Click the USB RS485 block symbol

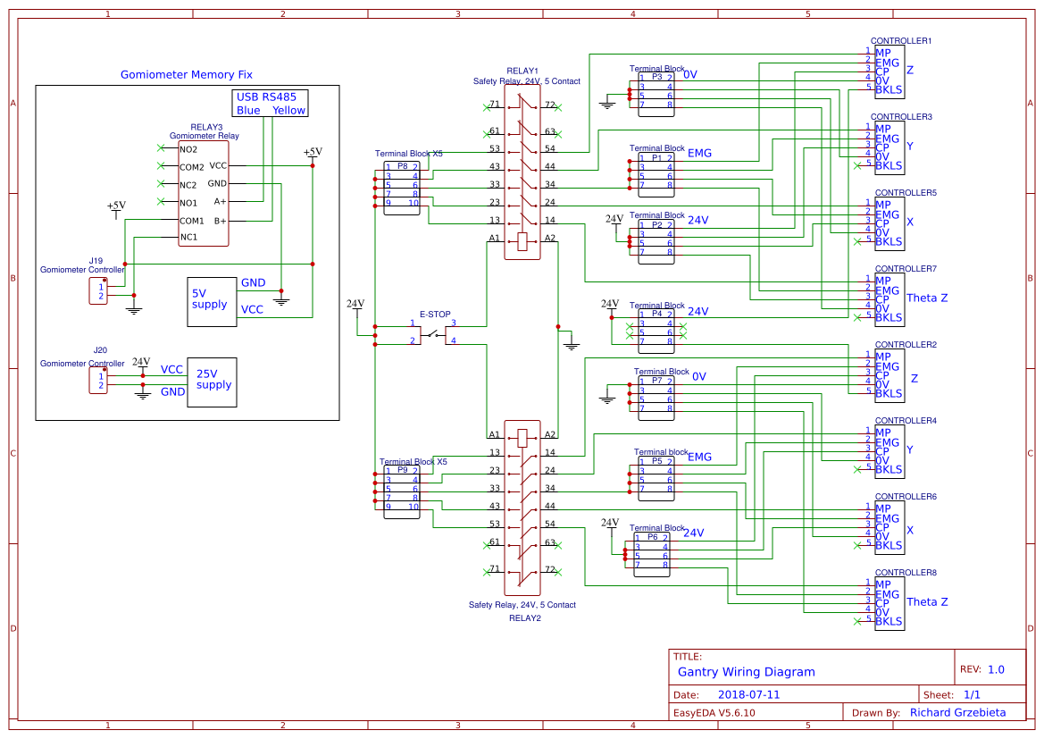click(x=268, y=103)
